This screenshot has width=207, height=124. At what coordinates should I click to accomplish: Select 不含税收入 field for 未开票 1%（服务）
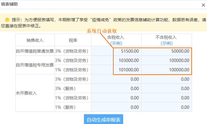[167, 107]
